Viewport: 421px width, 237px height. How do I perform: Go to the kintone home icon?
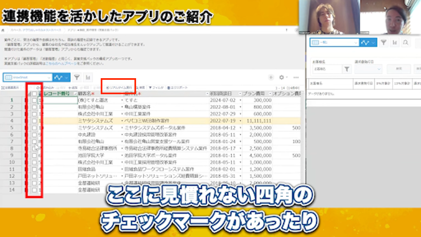(x=3, y=30)
